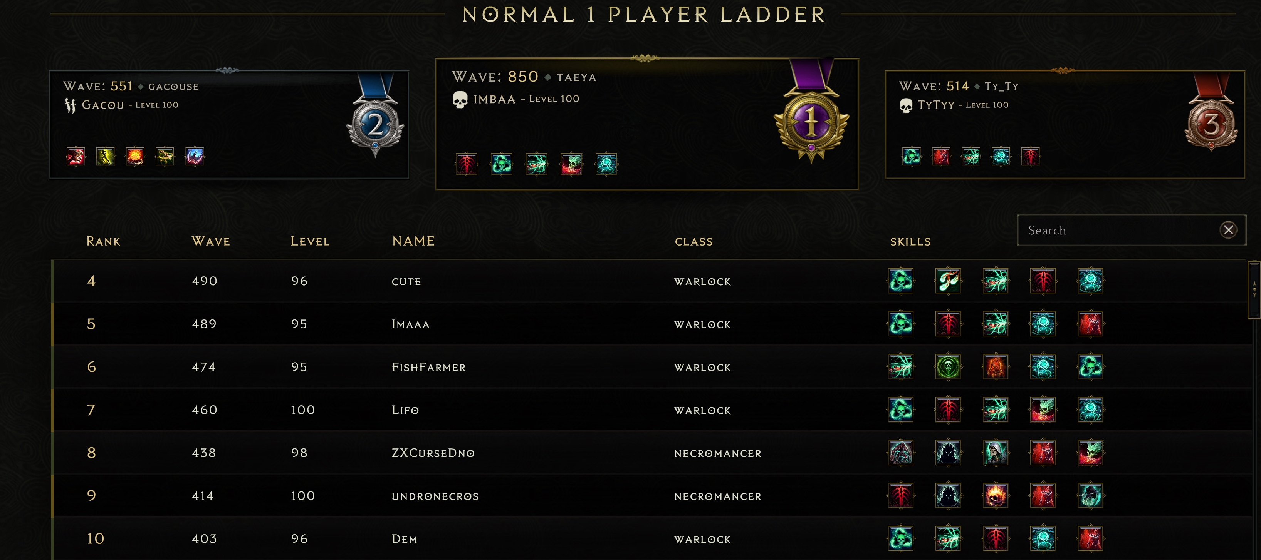Click the hooded figure skill in ZXCurseDno's row
The image size is (1261, 560).
[x=995, y=452]
